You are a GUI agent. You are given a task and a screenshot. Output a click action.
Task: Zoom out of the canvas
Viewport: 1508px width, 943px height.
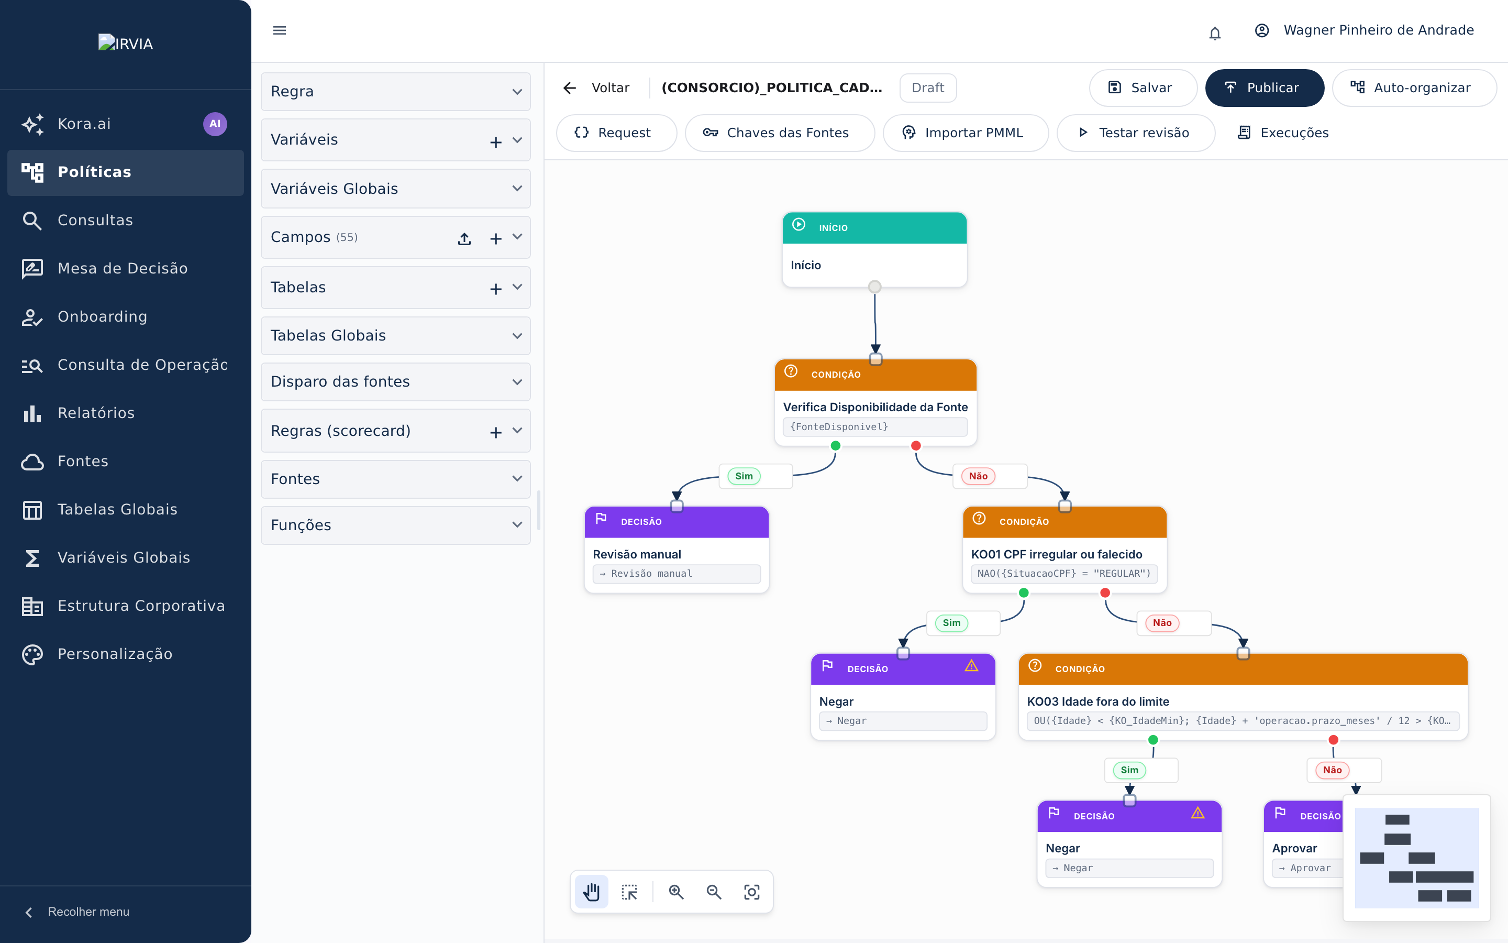(x=714, y=892)
